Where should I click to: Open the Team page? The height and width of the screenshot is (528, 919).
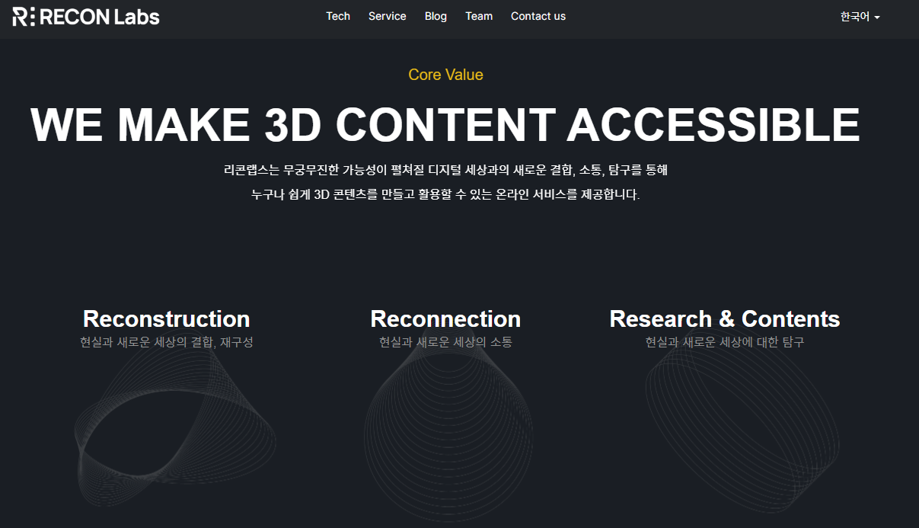point(479,16)
